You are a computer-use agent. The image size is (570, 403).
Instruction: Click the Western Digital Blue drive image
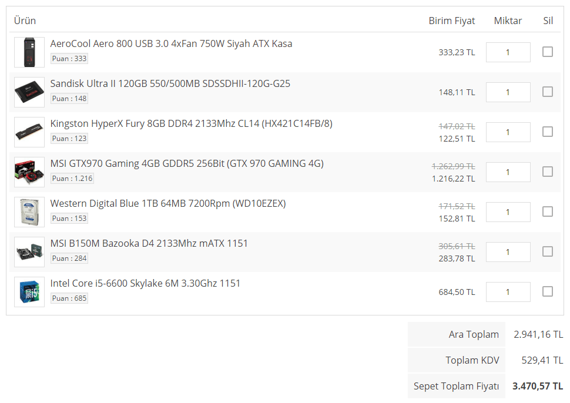(29, 212)
